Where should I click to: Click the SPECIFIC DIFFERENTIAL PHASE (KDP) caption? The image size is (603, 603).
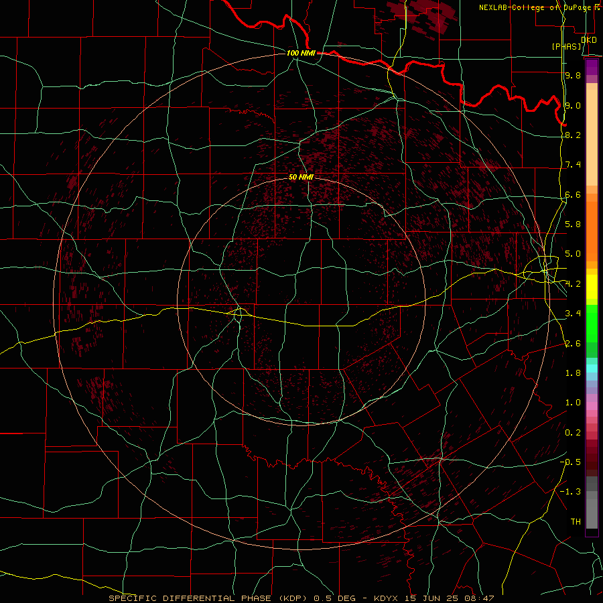209,598
